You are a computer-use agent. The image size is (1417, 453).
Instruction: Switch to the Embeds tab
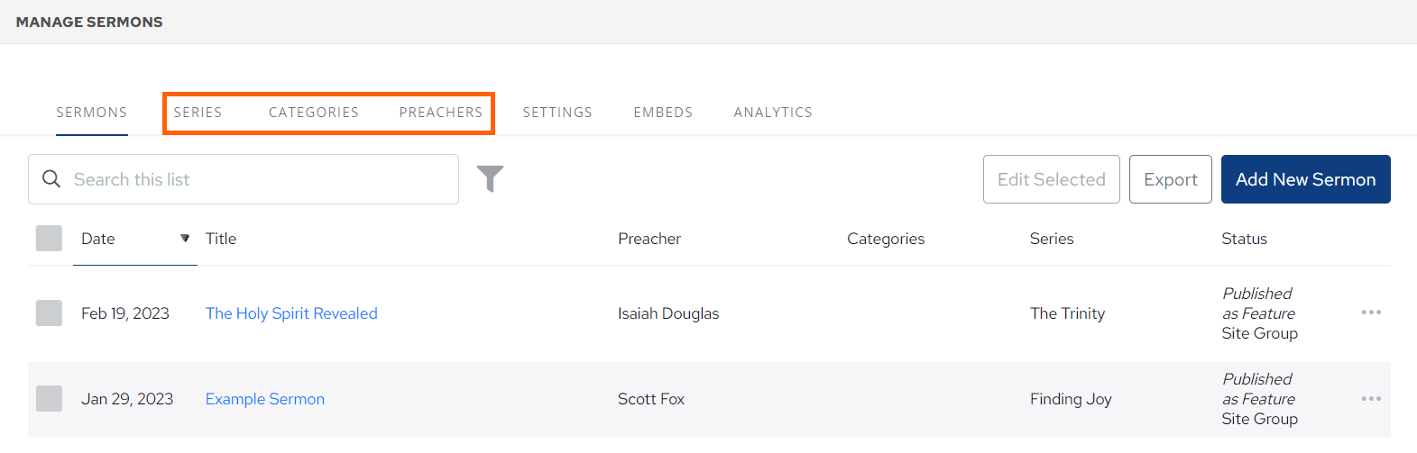(x=663, y=113)
